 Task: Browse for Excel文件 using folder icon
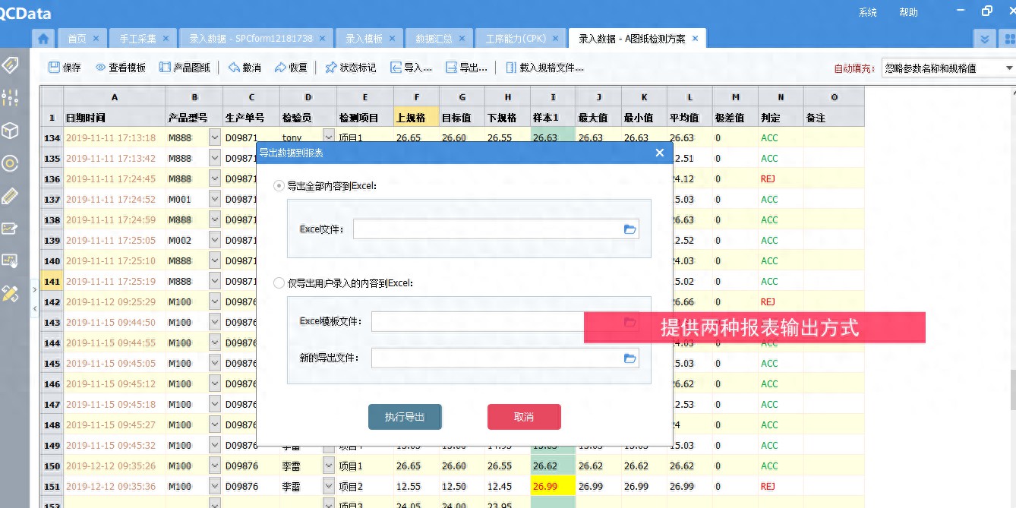pyautogui.click(x=629, y=229)
